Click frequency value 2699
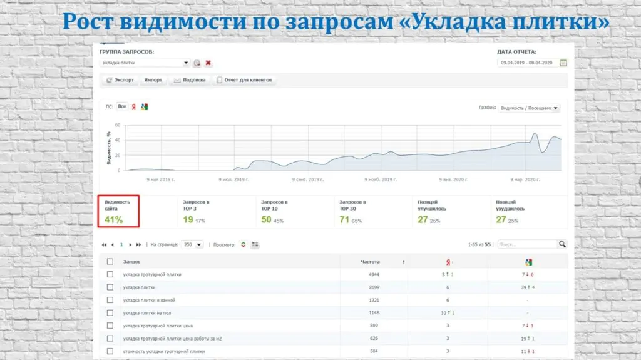The height and width of the screenshot is (360, 641). click(374, 287)
